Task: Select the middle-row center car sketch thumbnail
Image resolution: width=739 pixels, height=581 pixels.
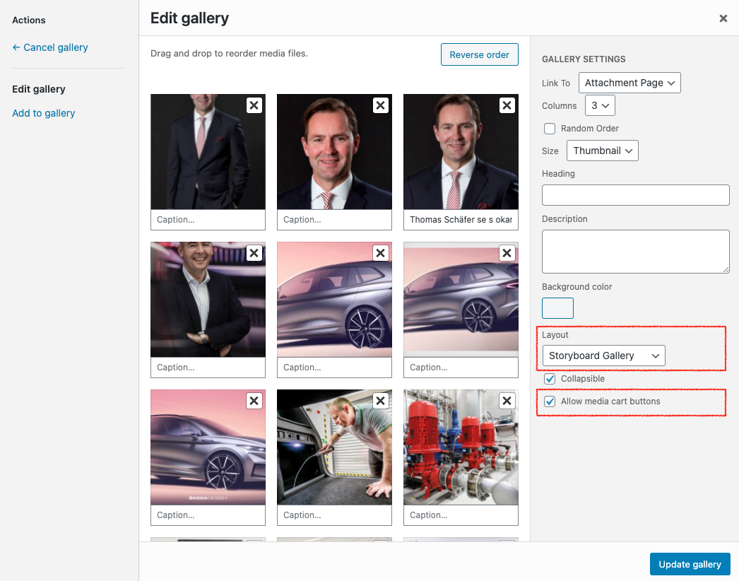Action: pyautogui.click(x=334, y=300)
